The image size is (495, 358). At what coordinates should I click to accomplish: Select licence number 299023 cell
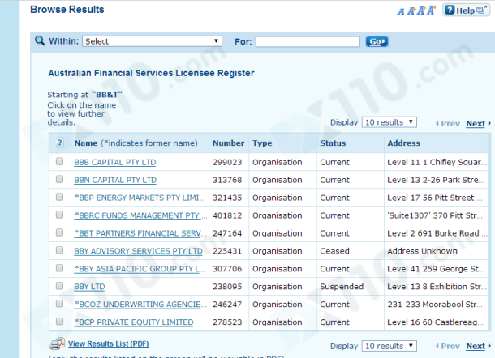click(227, 162)
